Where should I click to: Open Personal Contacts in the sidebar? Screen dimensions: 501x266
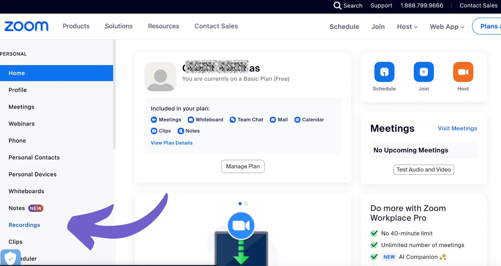tap(34, 158)
